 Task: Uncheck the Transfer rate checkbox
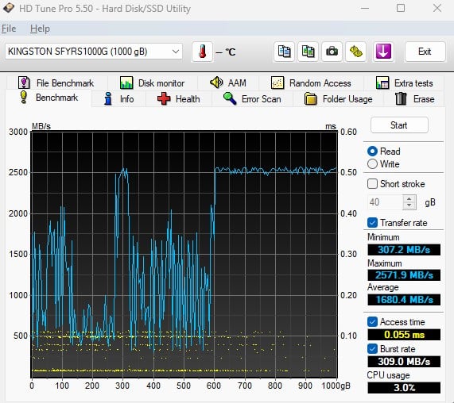pos(372,223)
